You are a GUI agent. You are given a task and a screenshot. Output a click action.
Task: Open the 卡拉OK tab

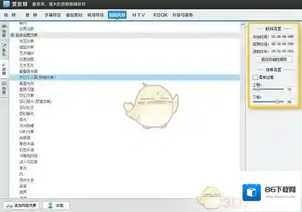click(160, 15)
